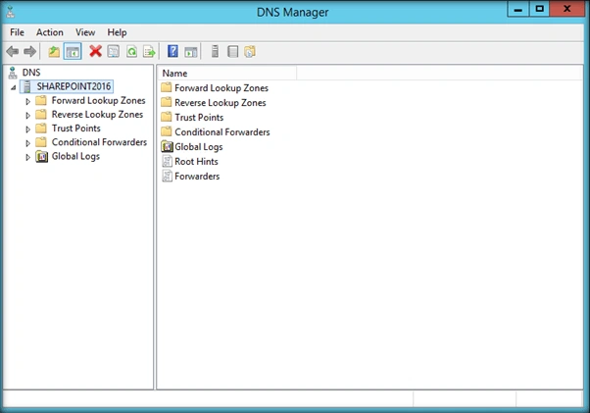The width and height of the screenshot is (590, 413).
Task: Open the View menu
Action: 85,32
